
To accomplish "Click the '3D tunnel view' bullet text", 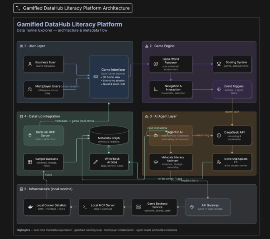I will pyautogui.click(x=112, y=77).
